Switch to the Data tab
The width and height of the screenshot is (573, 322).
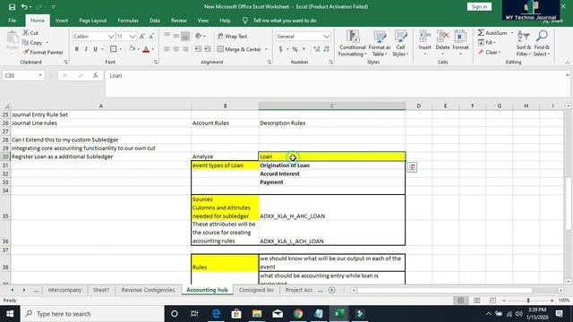(155, 21)
